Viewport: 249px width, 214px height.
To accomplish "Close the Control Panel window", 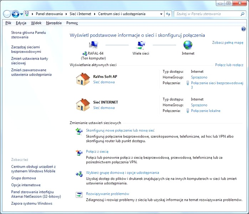I will click(x=240, y=3).
